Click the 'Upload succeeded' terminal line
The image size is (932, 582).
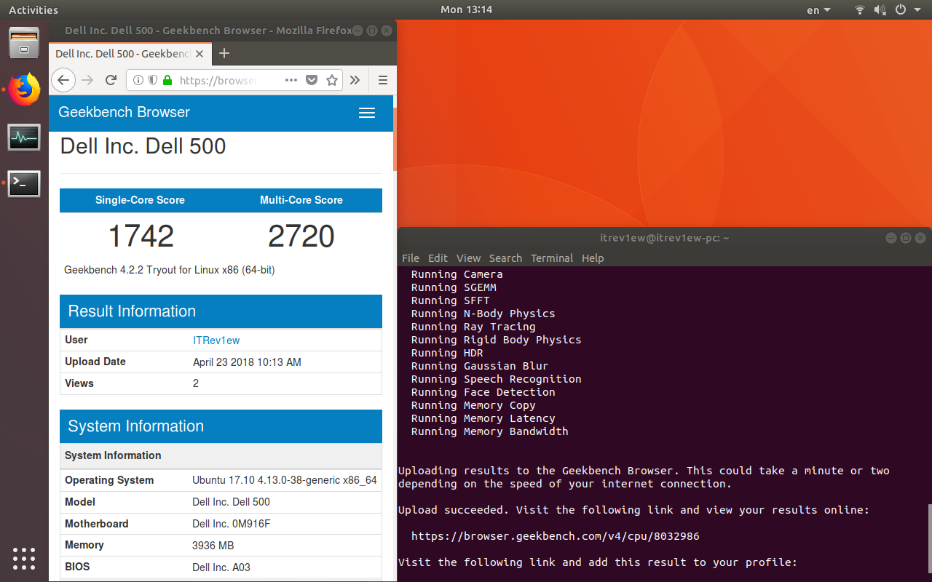point(633,510)
